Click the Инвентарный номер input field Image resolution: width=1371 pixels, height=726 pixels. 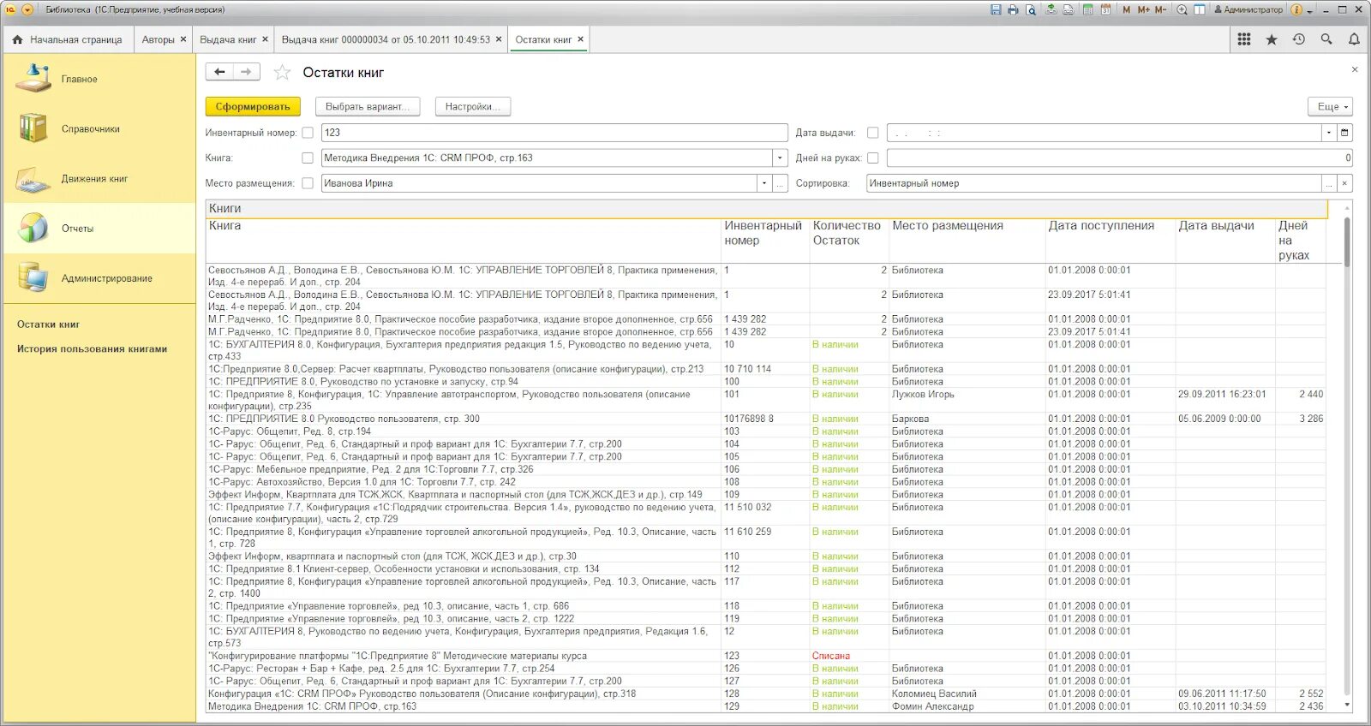coord(554,133)
